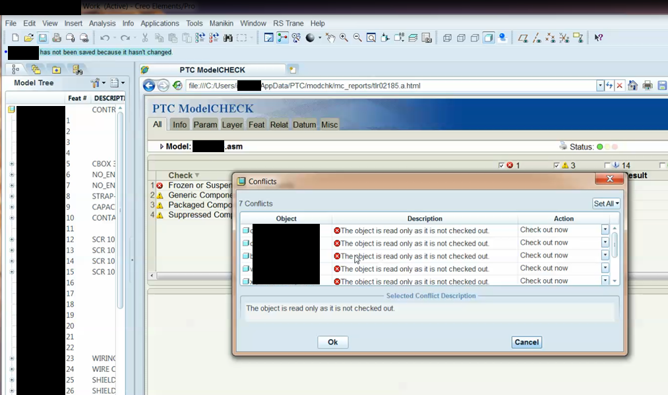Click Cancel in the Conflicts dialog
Screen dimensions: 668x395
tap(527, 342)
